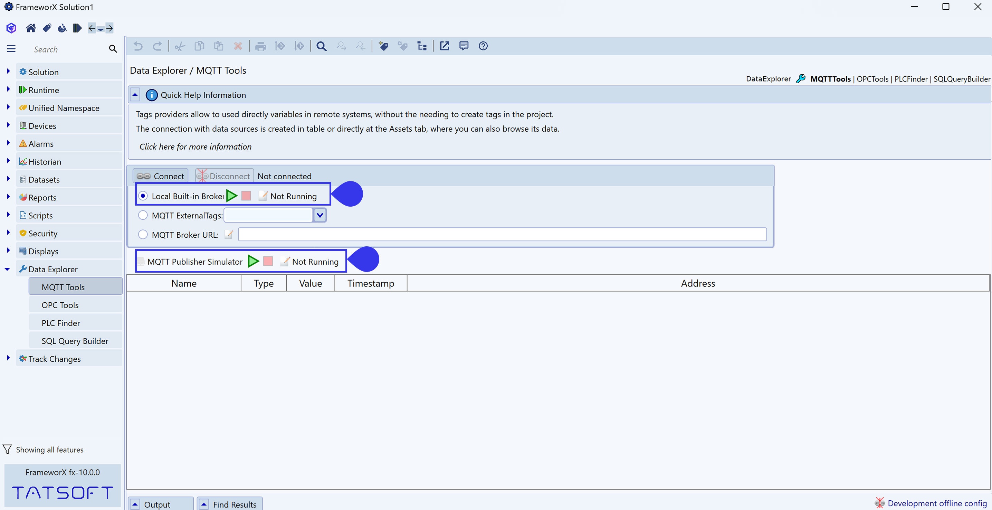Select MQTTTools tab link

click(x=830, y=79)
